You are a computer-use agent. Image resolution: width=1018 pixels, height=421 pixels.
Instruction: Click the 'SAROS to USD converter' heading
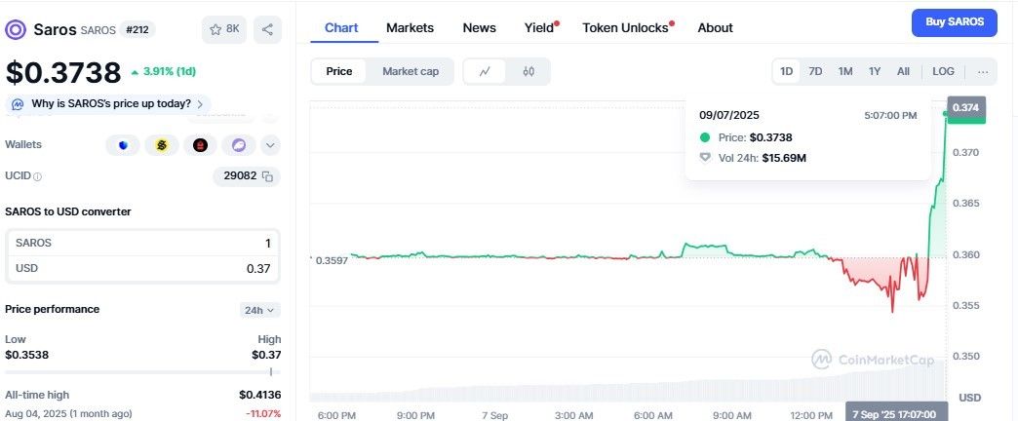[68, 211]
